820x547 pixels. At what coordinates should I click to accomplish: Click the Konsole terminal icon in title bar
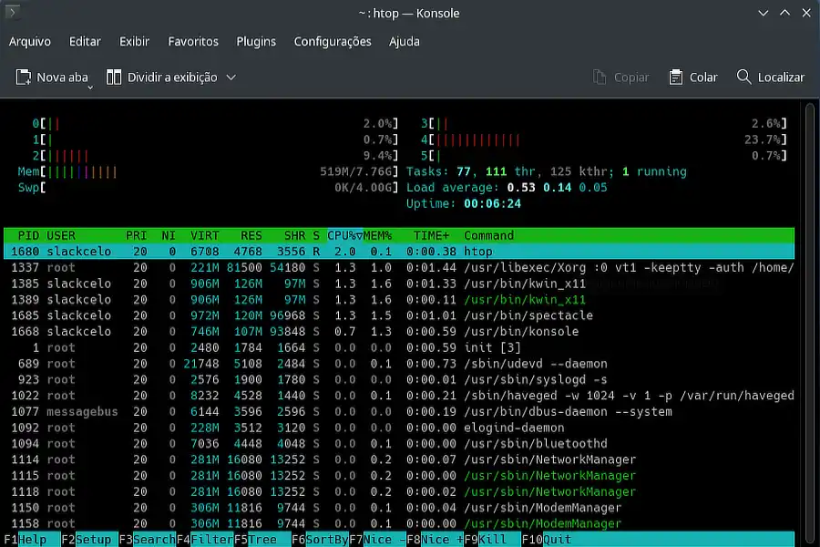coord(12,12)
